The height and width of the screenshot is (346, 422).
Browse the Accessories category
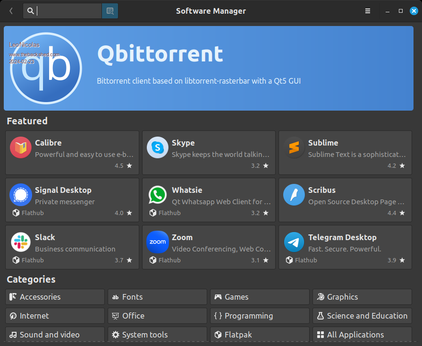point(55,297)
